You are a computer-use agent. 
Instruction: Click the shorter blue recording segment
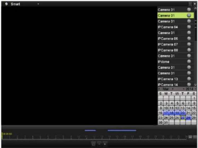[x=90, y=131]
